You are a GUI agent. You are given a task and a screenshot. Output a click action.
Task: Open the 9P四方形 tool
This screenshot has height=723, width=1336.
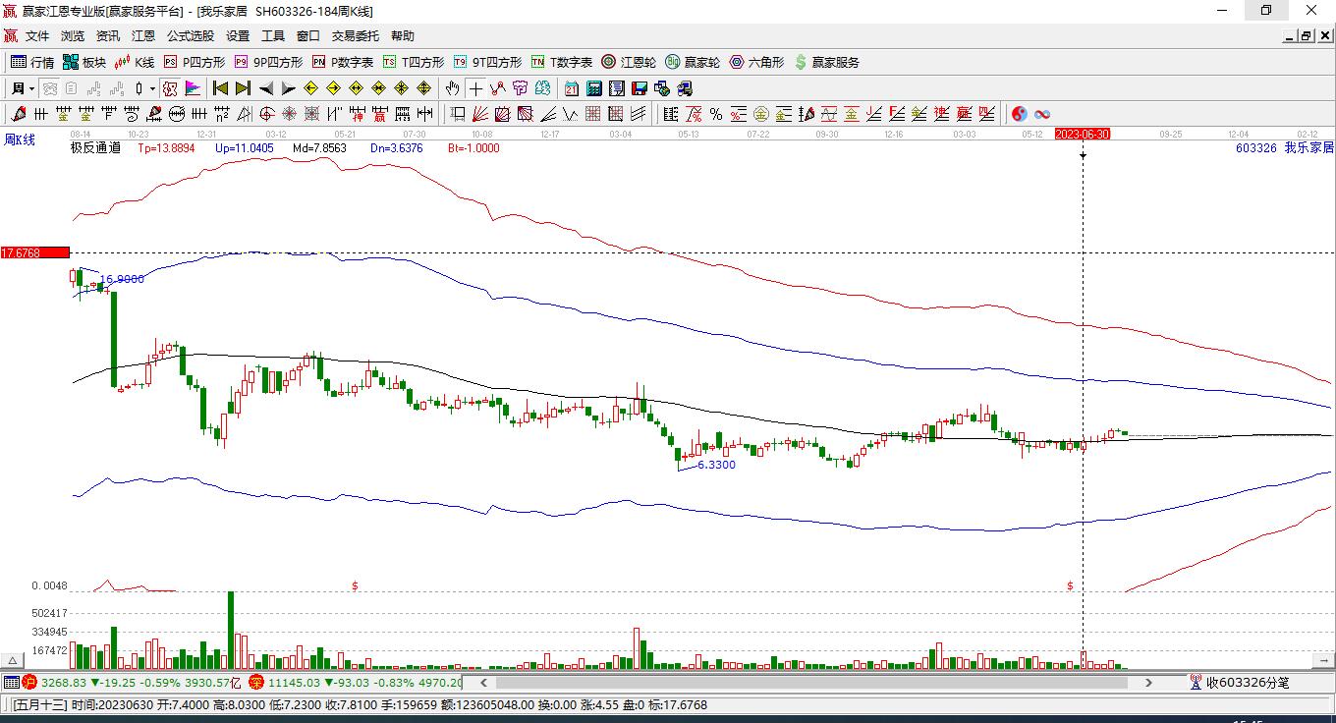(268, 62)
